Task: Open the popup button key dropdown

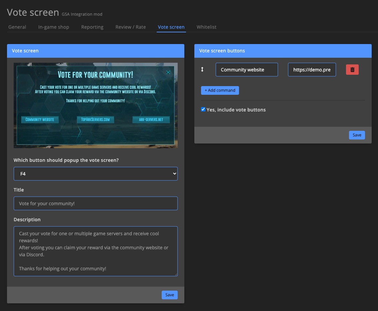Action: (95, 174)
